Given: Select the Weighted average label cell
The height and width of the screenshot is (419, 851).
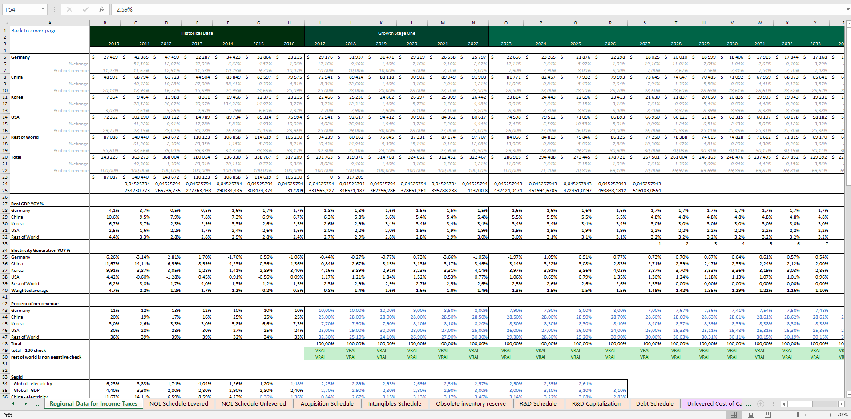Looking at the screenshot, I should 30,291.
